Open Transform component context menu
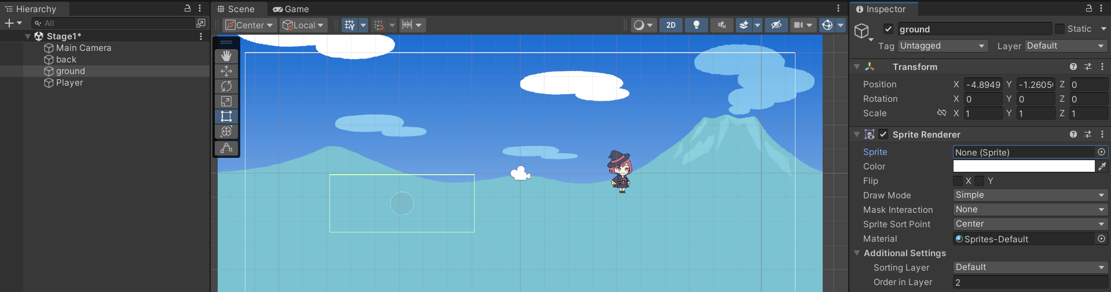The height and width of the screenshot is (292, 1111). point(1102,66)
